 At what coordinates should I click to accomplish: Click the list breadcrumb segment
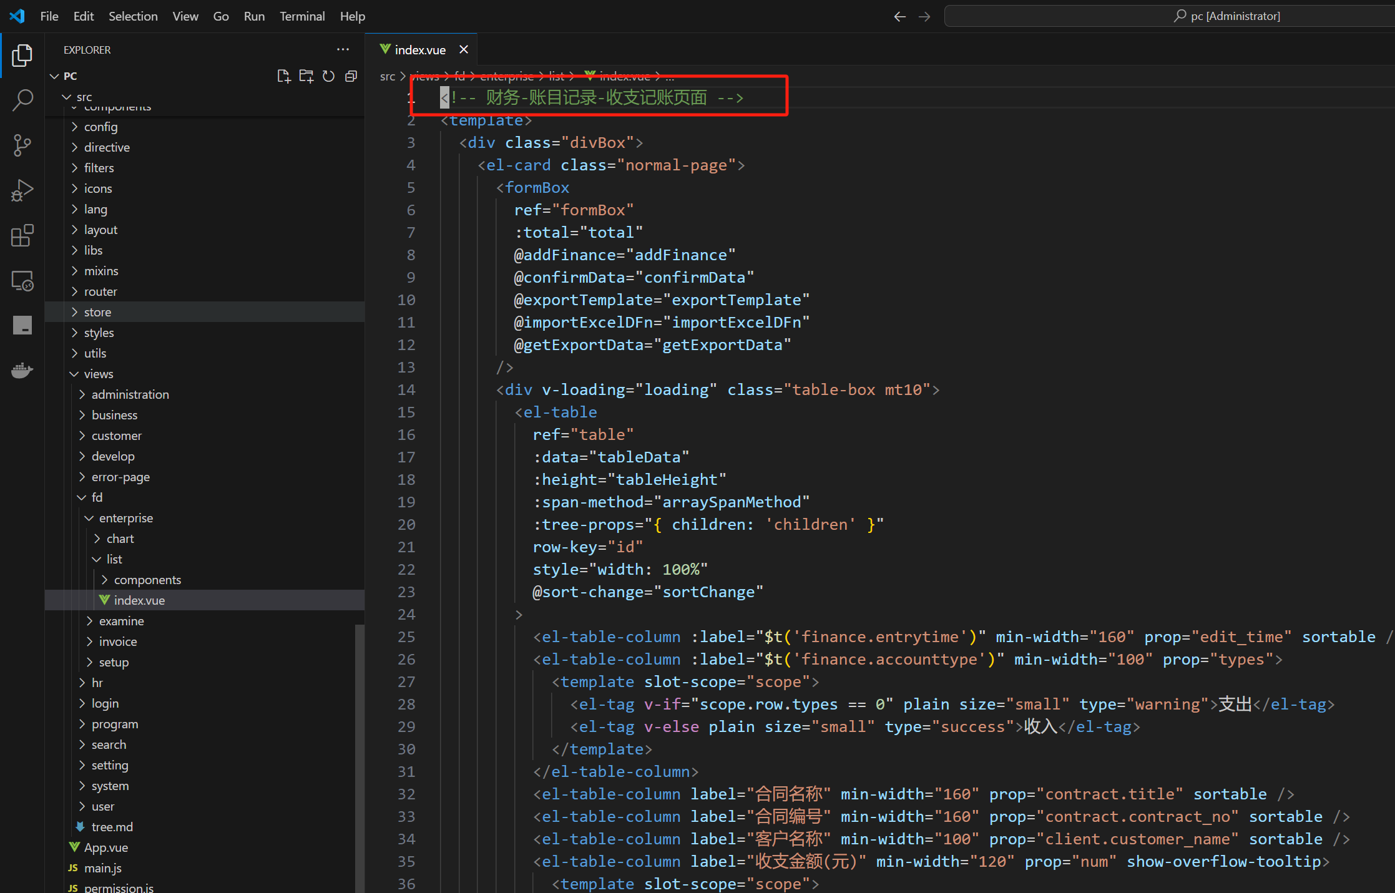click(556, 76)
